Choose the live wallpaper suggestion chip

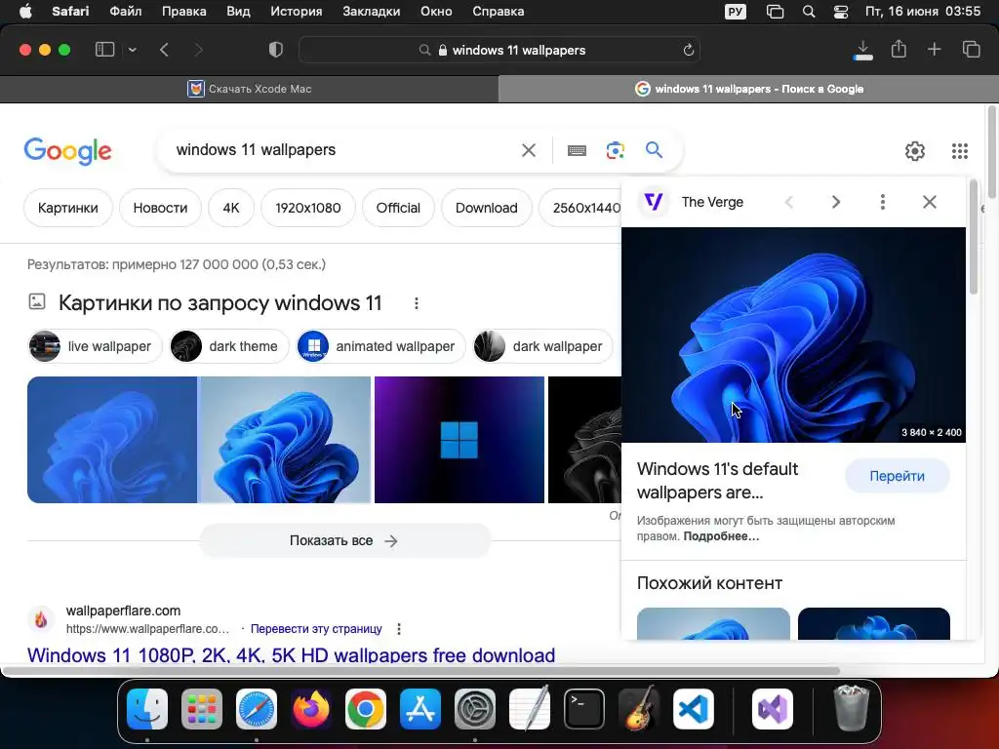(95, 346)
